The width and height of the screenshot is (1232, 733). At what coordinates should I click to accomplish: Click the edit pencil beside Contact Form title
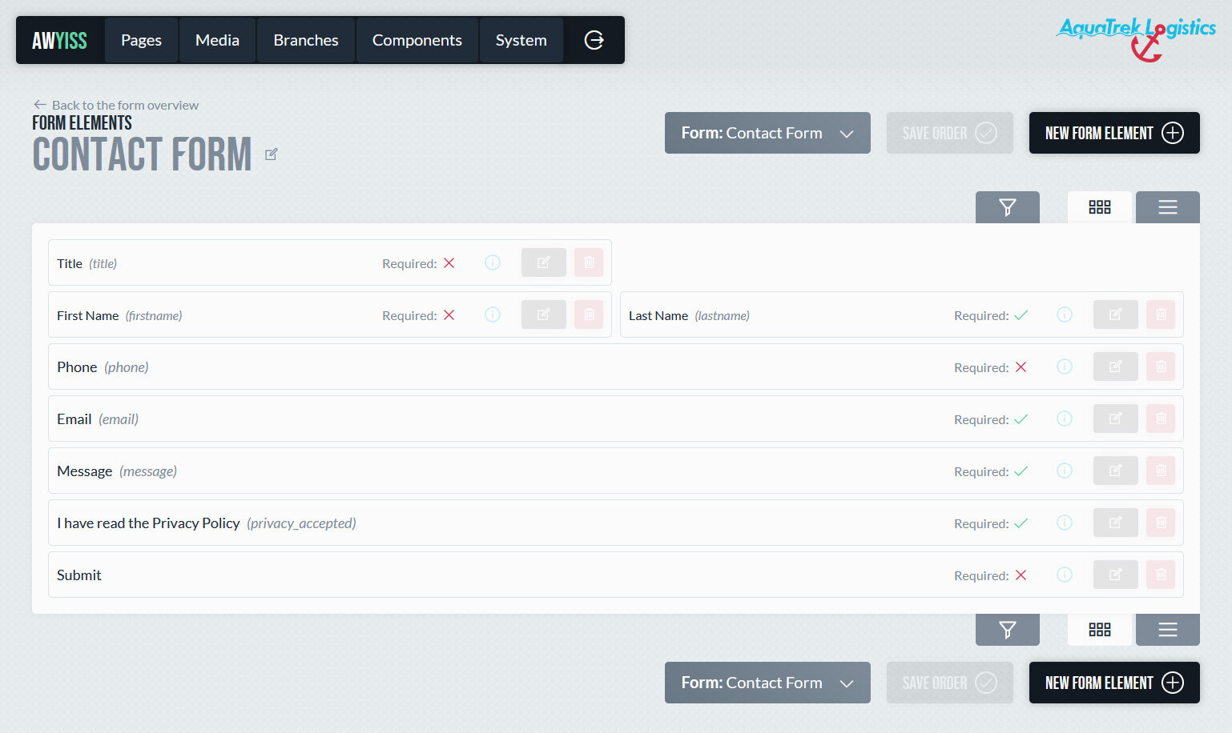(272, 154)
